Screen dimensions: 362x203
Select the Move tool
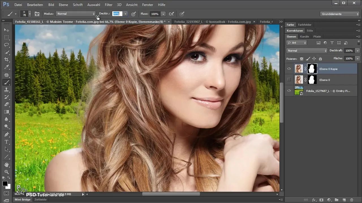7,30
